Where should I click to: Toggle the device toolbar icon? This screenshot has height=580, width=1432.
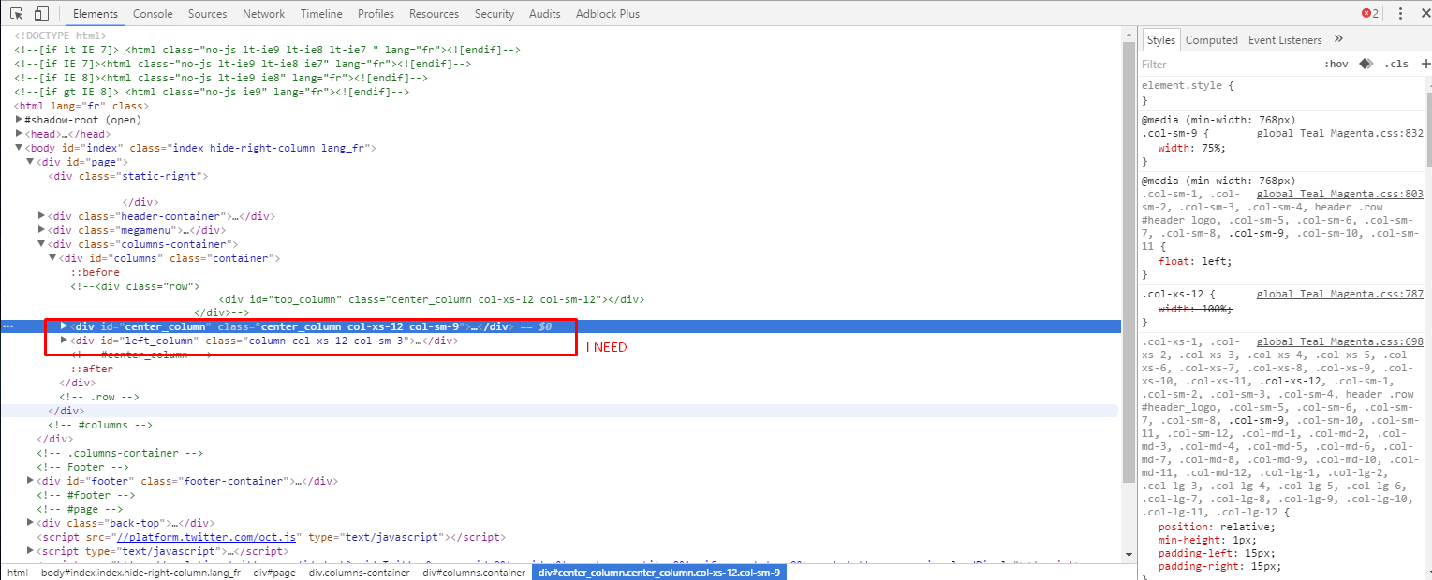(x=41, y=14)
